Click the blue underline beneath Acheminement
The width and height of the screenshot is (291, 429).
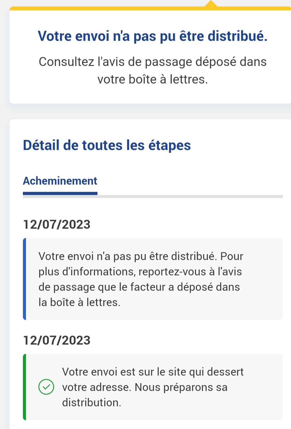tap(60, 193)
